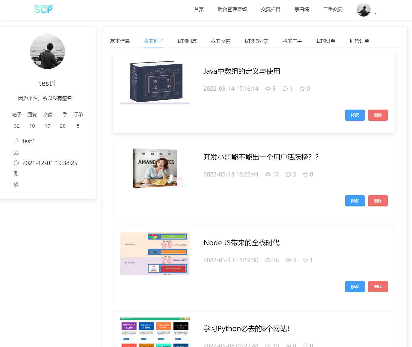Screen dimensions: 412x347
Task: Open the 我的二手 tab
Action: click(x=292, y=41)
